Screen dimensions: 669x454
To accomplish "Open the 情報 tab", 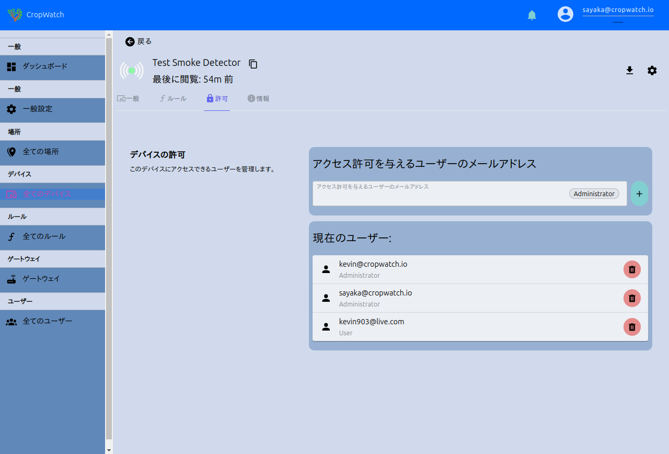I will pyautogui.click(x=259, y=98).
